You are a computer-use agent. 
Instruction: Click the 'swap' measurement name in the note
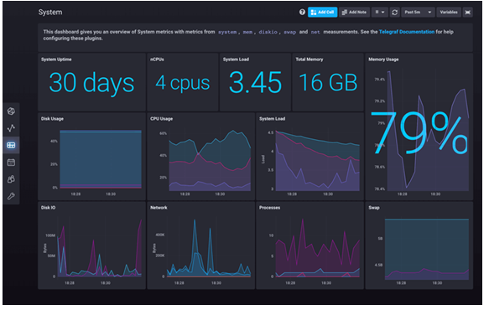click(289, 32)
